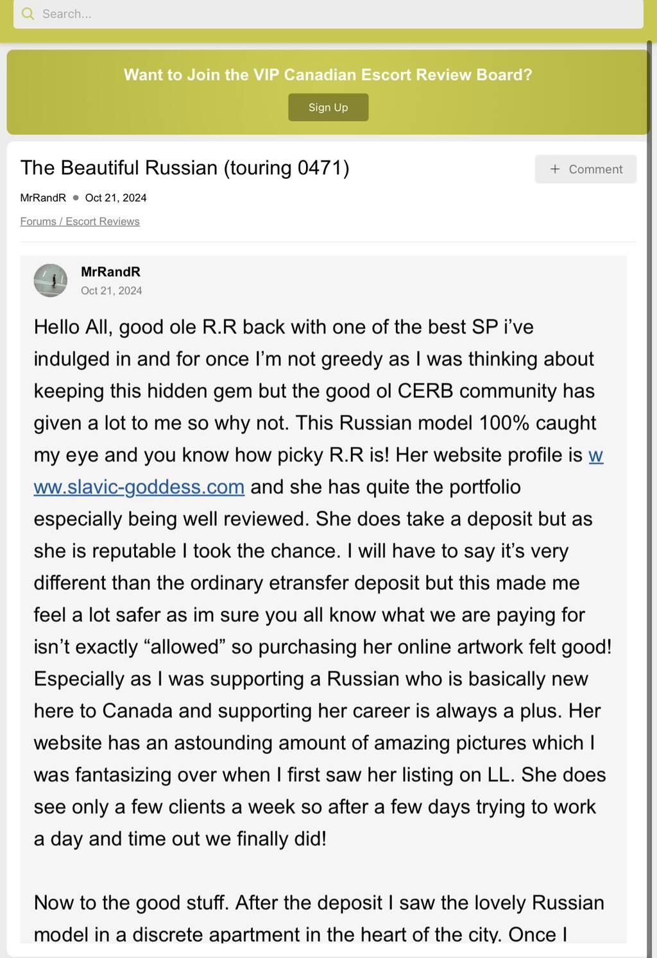Screen dimensions: 657x958
Task: Click the magnifying glass search icon
Action: tap(28, 13)
